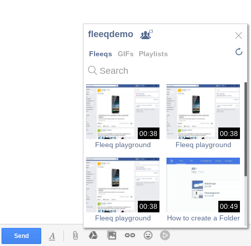Click the 00:49 duration badge
The width and height of the screenshot is (251, 246).
pos(229,206)
